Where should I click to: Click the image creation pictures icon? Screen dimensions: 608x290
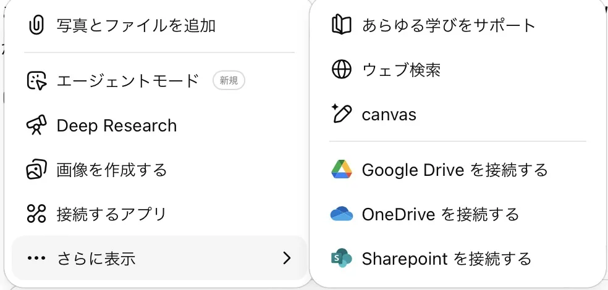pos(36,170)
